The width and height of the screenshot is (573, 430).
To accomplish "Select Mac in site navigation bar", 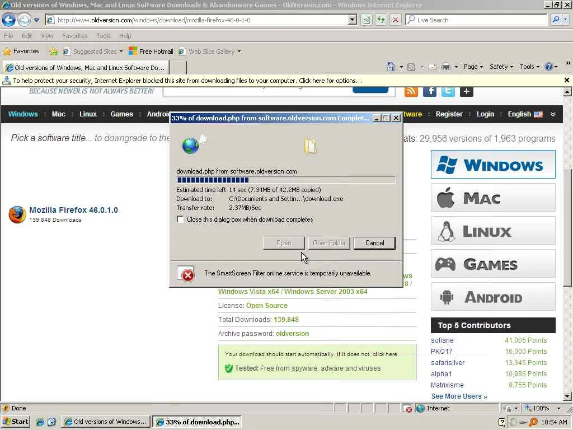I will point(58,114).
